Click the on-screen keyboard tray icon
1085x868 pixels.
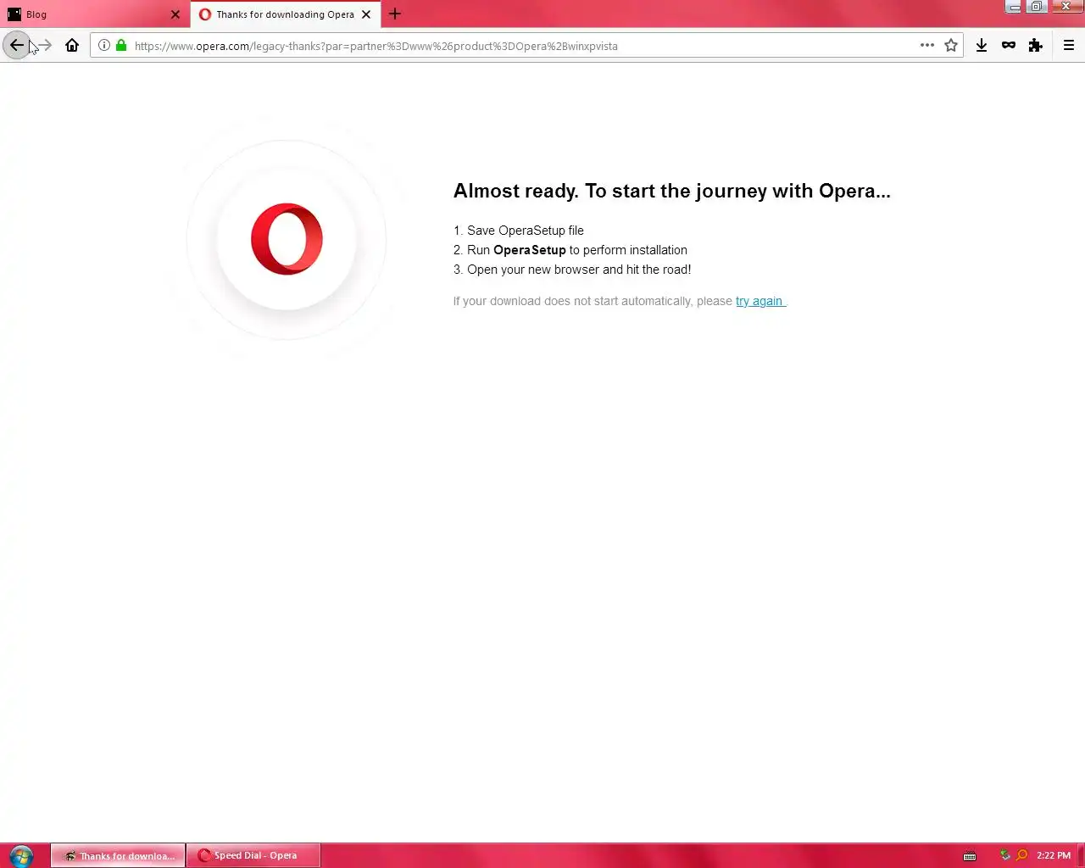970,856
